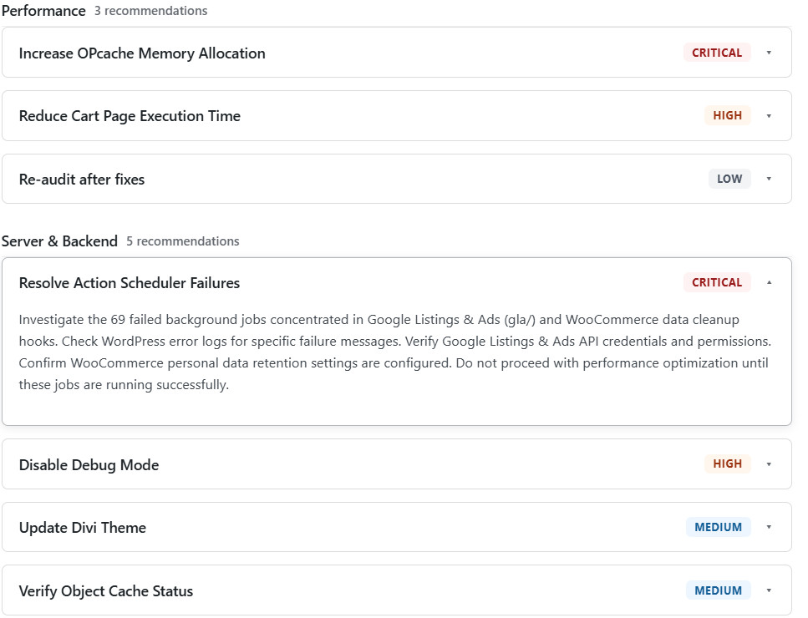Screen dimensions: 808x618
Task: Click HIGH badge on Reduce Cart Page
Action: (x=727, y=115)
